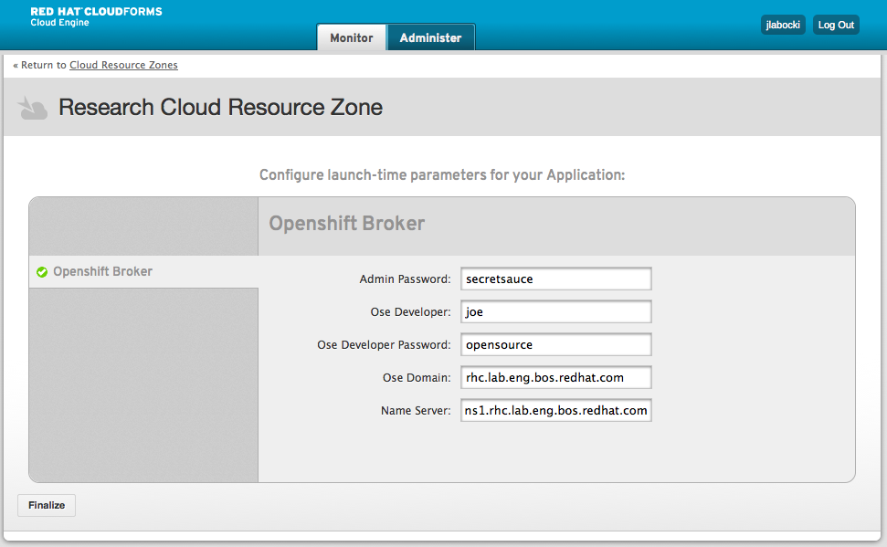Viewport: 887px width, 547px height.
Task: Select Openshift Broker in the left sidebar
Action: 102,272
